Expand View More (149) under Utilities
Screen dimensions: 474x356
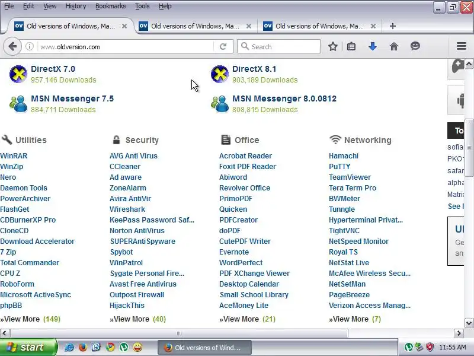pyautogui.click(x=30, y=319)
